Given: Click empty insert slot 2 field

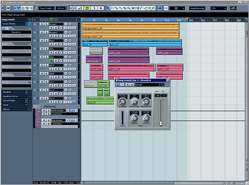Looking at the screenshot, I should coord(16,39).
